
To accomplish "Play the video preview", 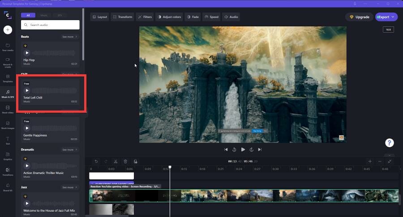I will point(243,149).
